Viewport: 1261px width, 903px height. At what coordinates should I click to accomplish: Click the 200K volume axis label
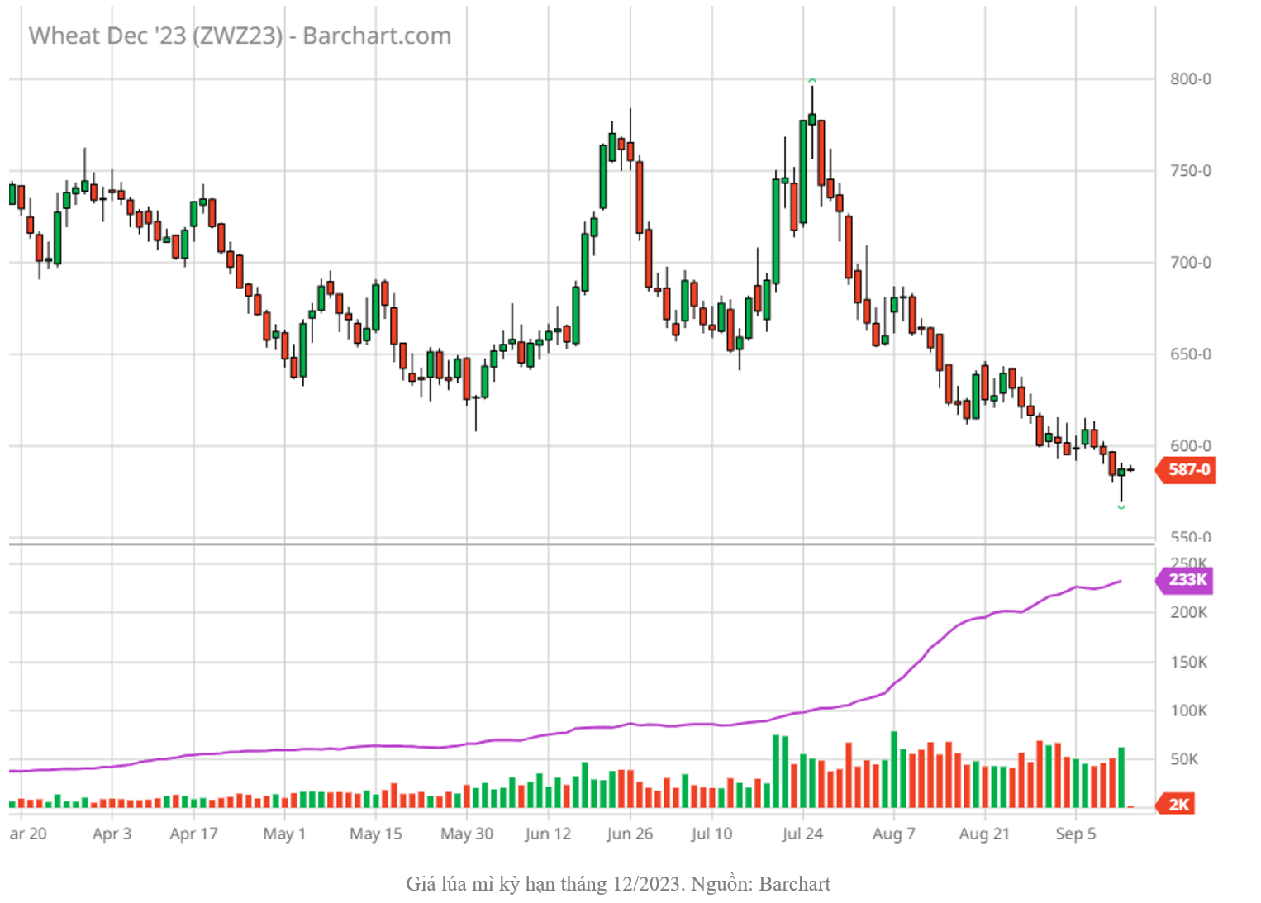click(1188, 613)
